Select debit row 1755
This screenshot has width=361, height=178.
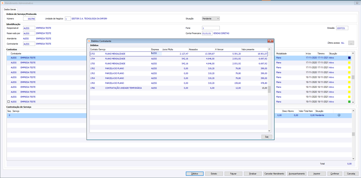[179, 64]
